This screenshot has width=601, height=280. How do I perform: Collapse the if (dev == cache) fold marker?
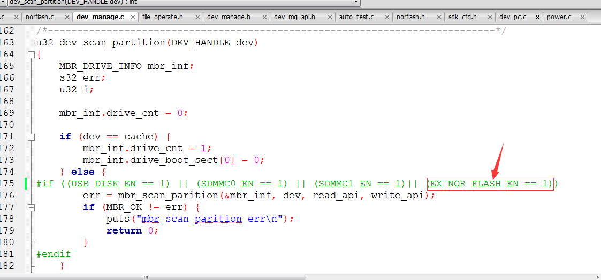tap(32, 137)
